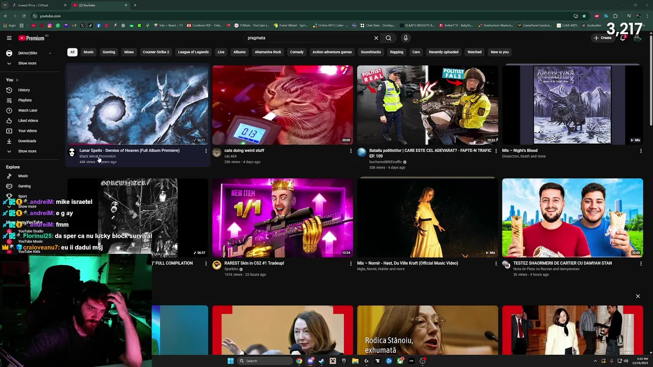
Task: Open Your videos in the sidebar
Action: point(27,130)
